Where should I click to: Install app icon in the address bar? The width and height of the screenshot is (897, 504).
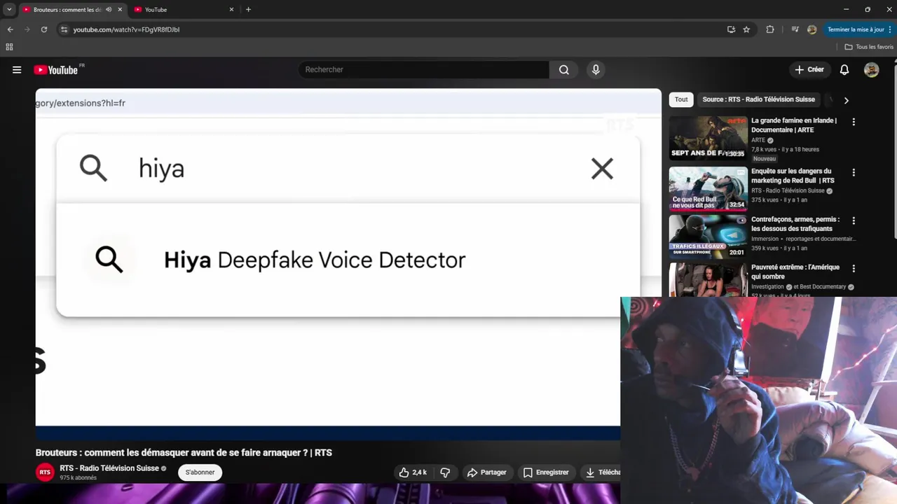click(x=731, y=29)
